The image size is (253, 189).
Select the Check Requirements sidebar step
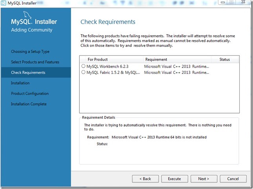coord(28,73)
